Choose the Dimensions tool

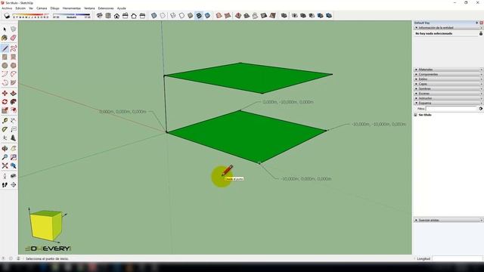click(14, 121)
